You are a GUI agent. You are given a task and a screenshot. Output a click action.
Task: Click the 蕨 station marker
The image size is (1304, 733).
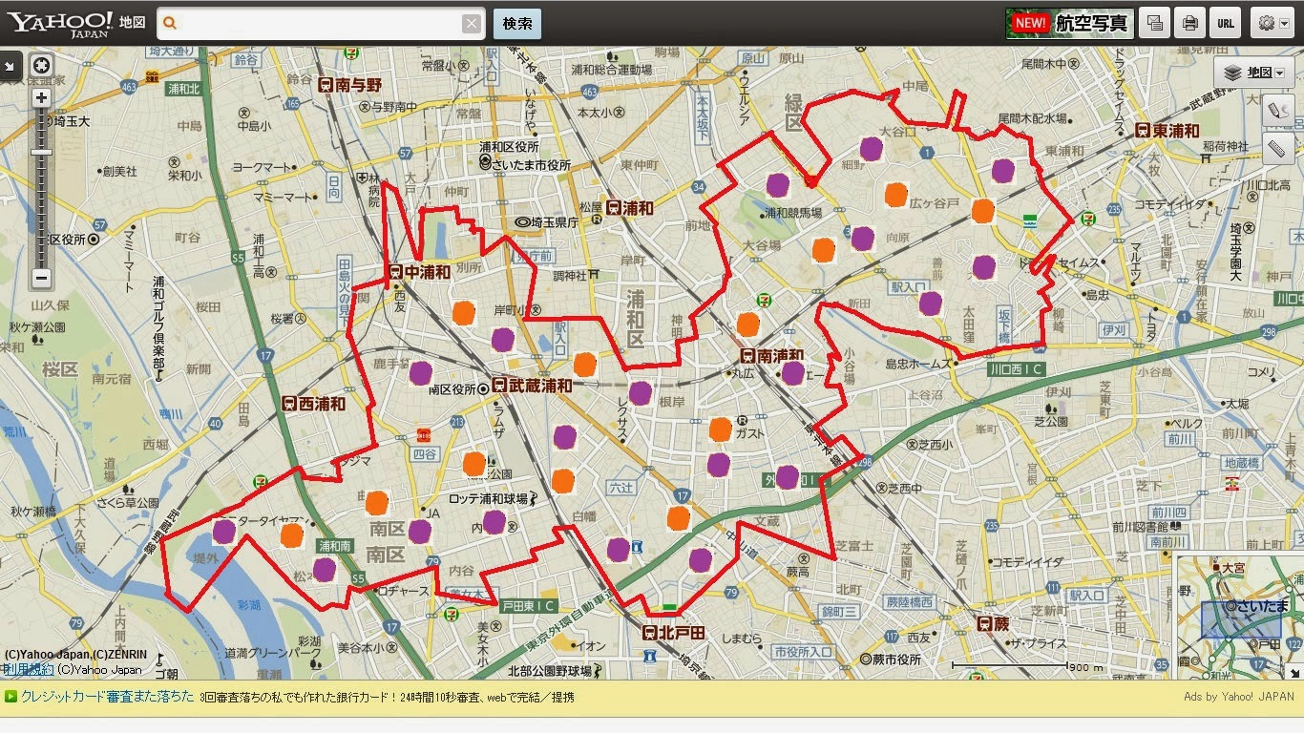[x=993, y=622]
